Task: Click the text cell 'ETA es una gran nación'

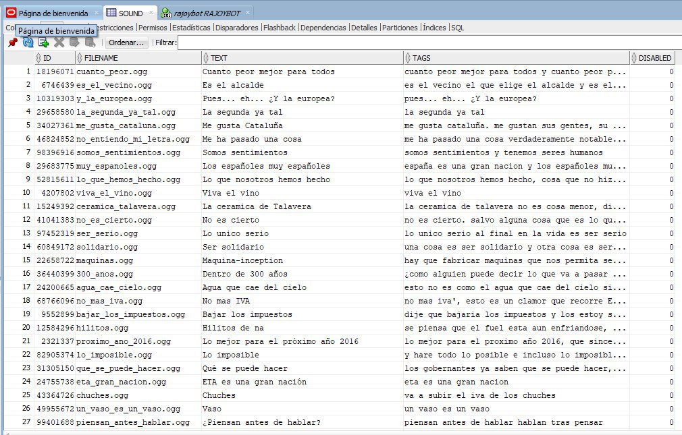Action: point(303,382)
